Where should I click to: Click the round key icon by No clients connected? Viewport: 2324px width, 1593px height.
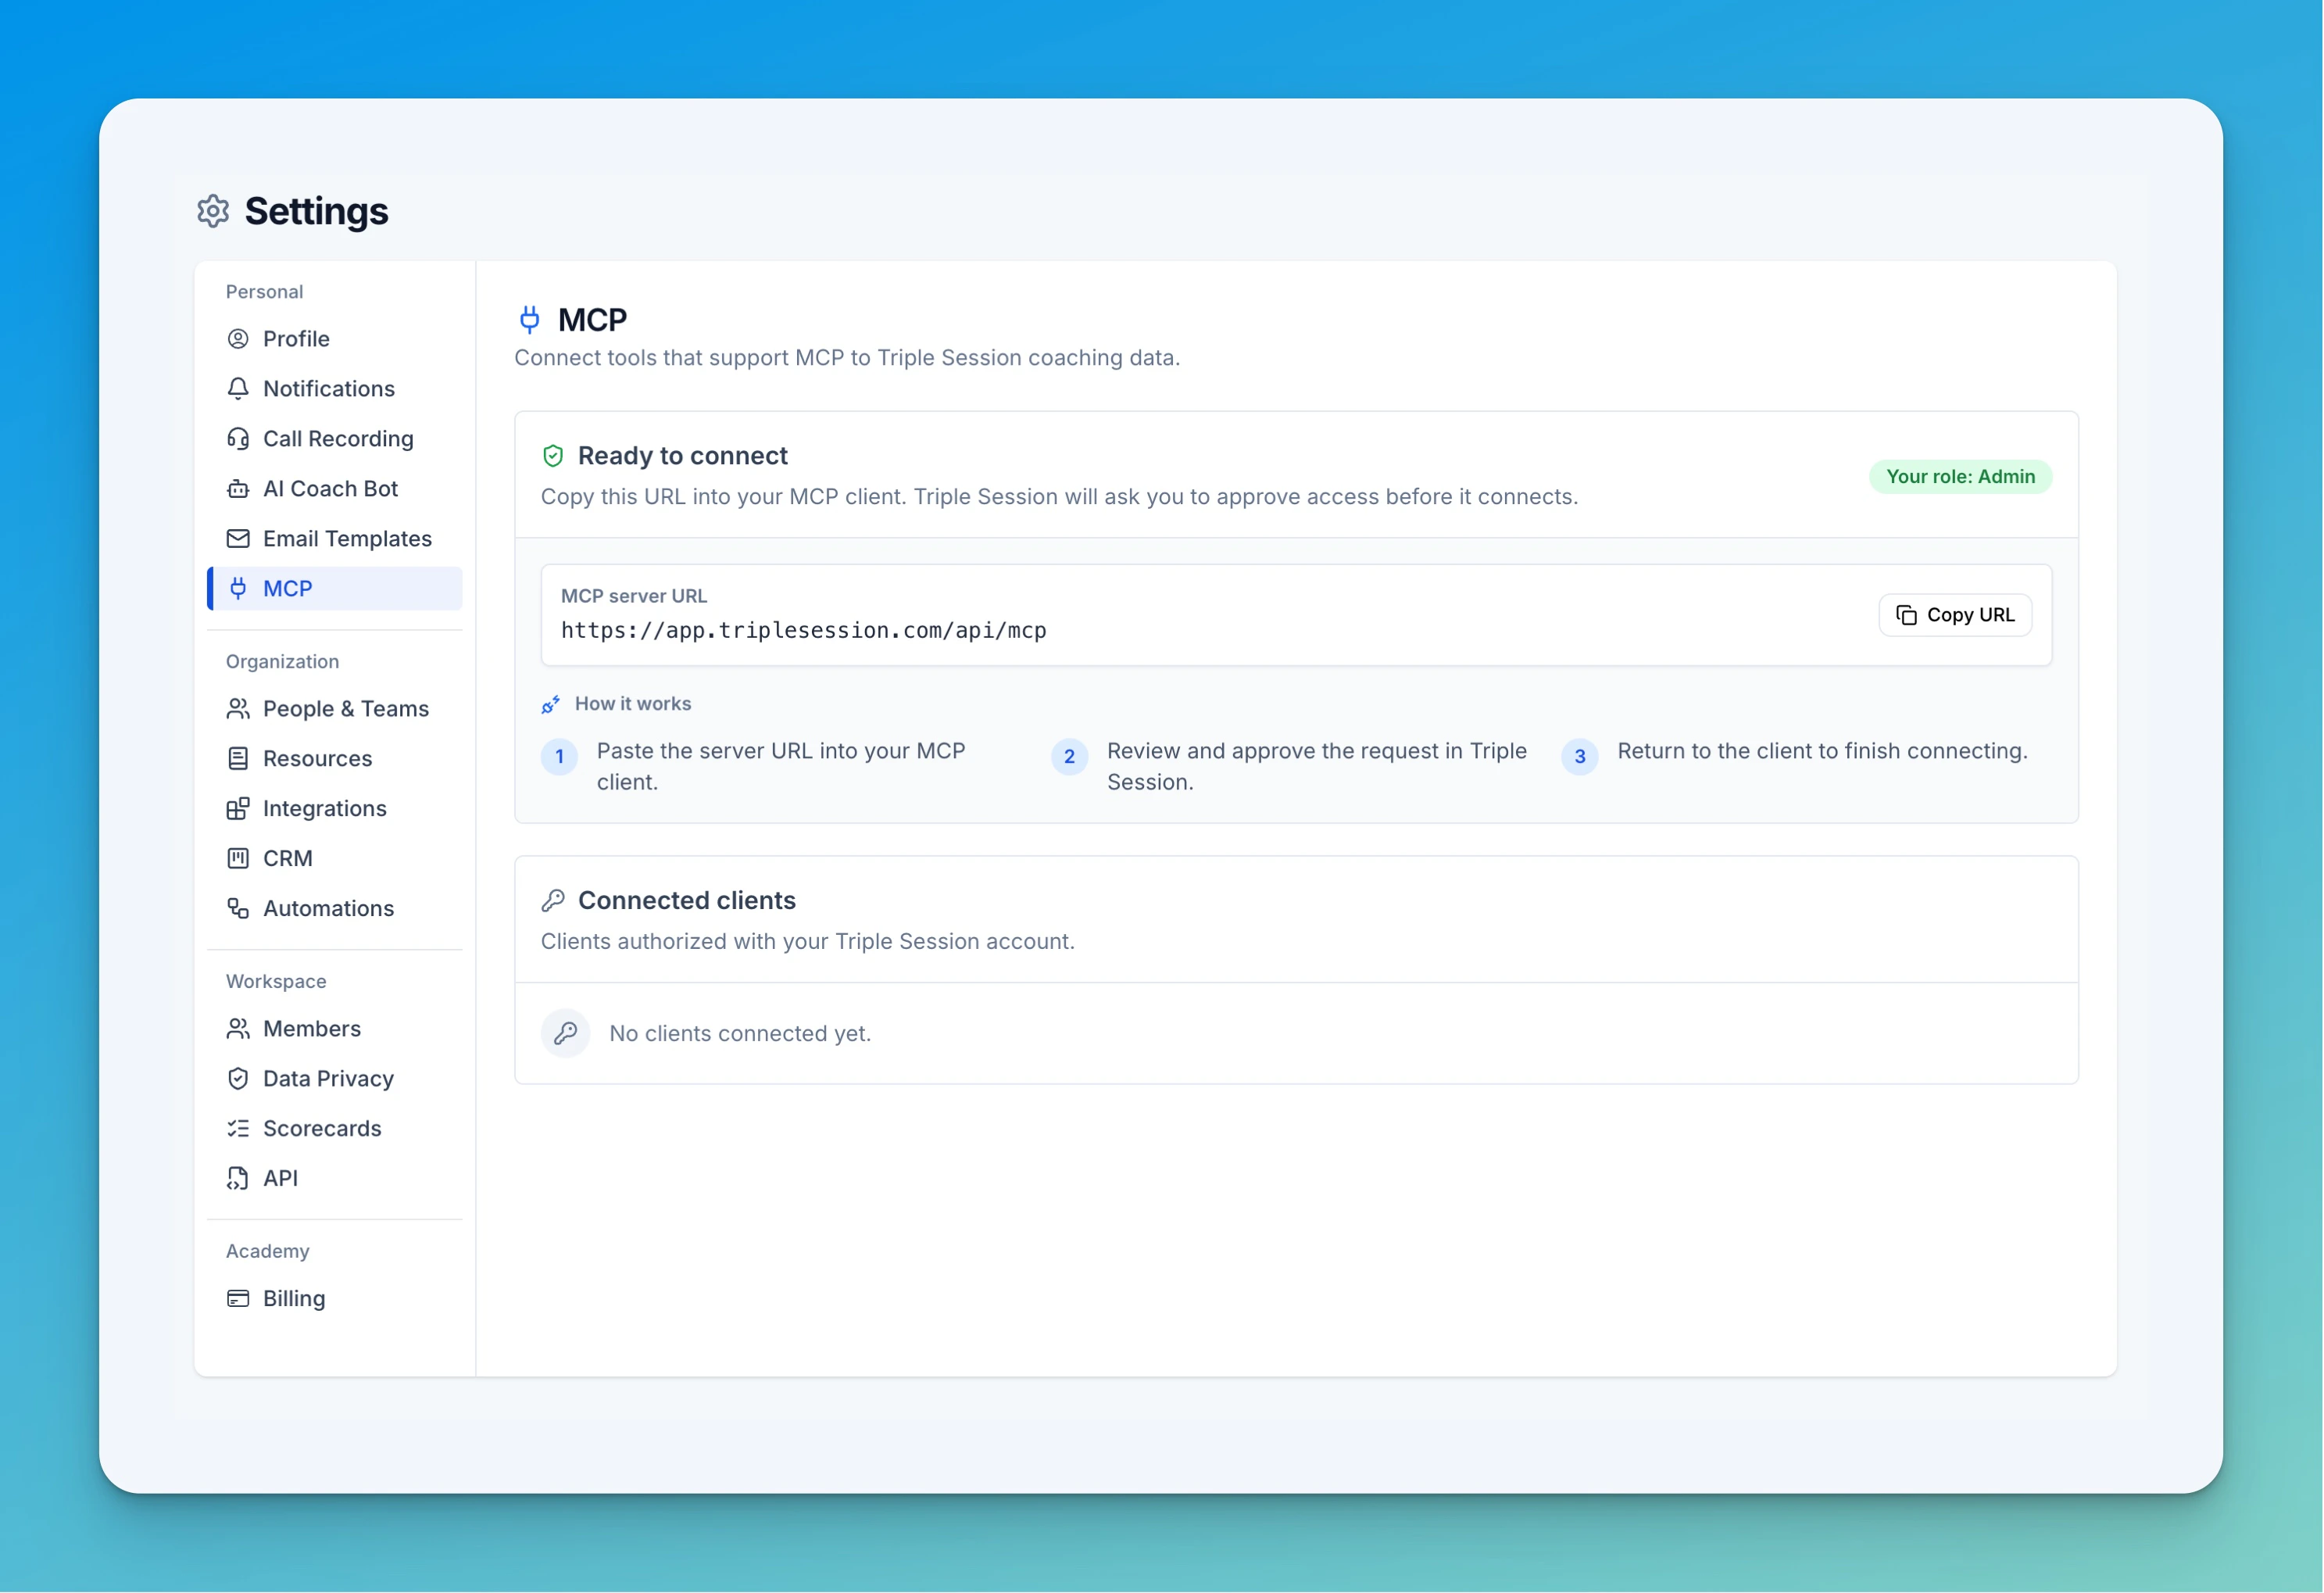[566, 1034]
